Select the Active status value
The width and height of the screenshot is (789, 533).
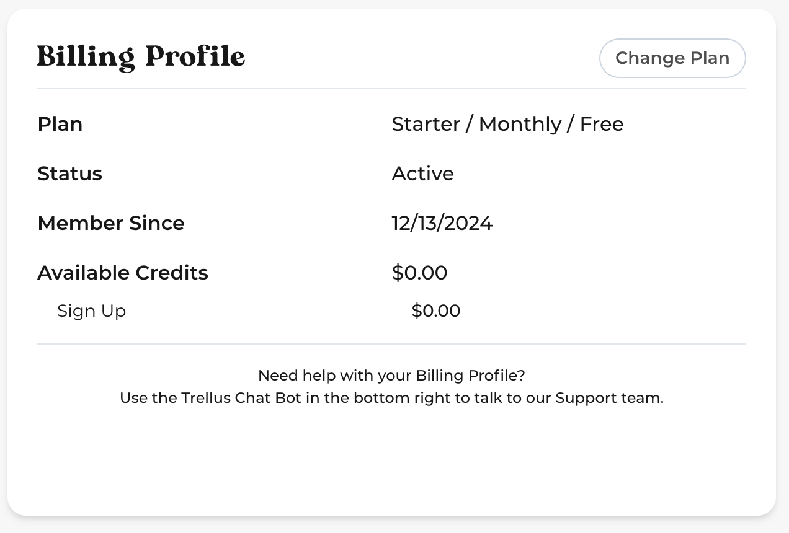pyautogui.click(x=422, y=174)
